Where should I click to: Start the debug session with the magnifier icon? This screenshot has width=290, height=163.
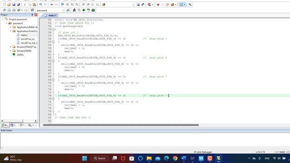149,5
